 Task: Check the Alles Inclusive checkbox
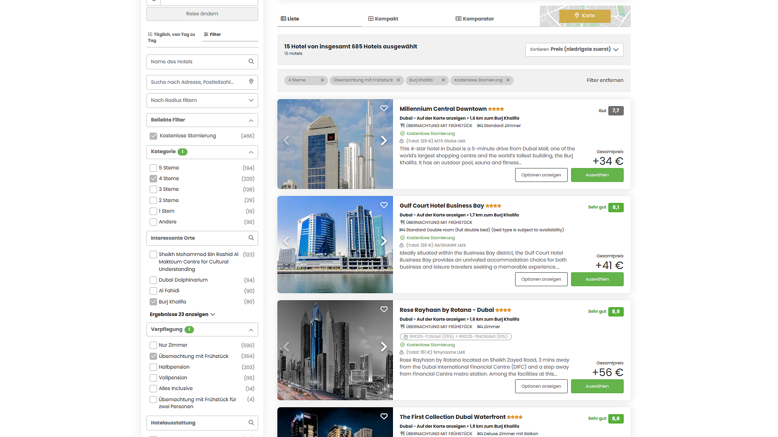coord(153,389)
